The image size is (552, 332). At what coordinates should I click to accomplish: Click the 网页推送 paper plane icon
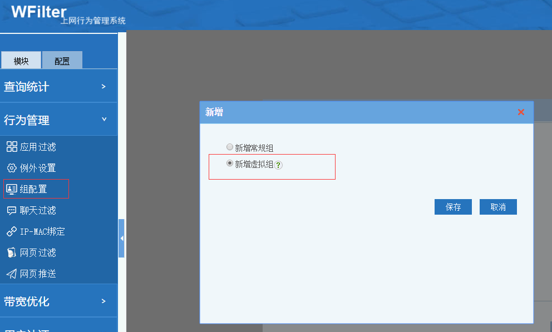tap(12, 274)
